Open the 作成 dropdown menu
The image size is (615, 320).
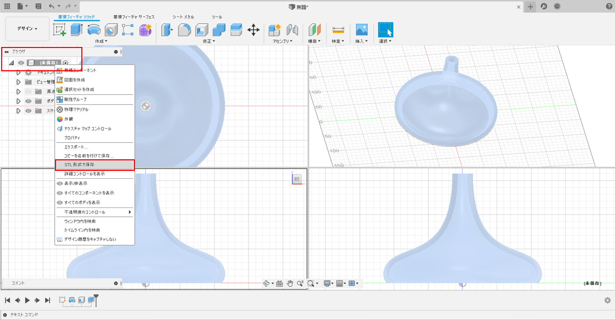(x=101, y=41)
